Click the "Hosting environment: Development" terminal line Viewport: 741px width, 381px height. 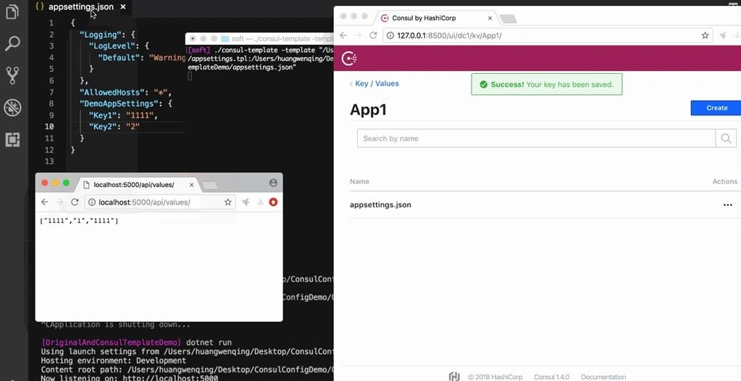pyautogui.click(x=114, y=361)
